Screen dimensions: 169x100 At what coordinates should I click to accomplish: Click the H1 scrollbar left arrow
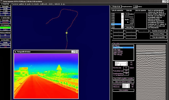(116, 62)
